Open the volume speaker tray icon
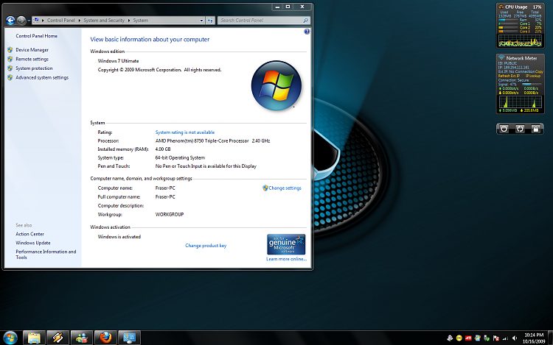553x345 pixels. pyautogui.click(x=515, y=338)
